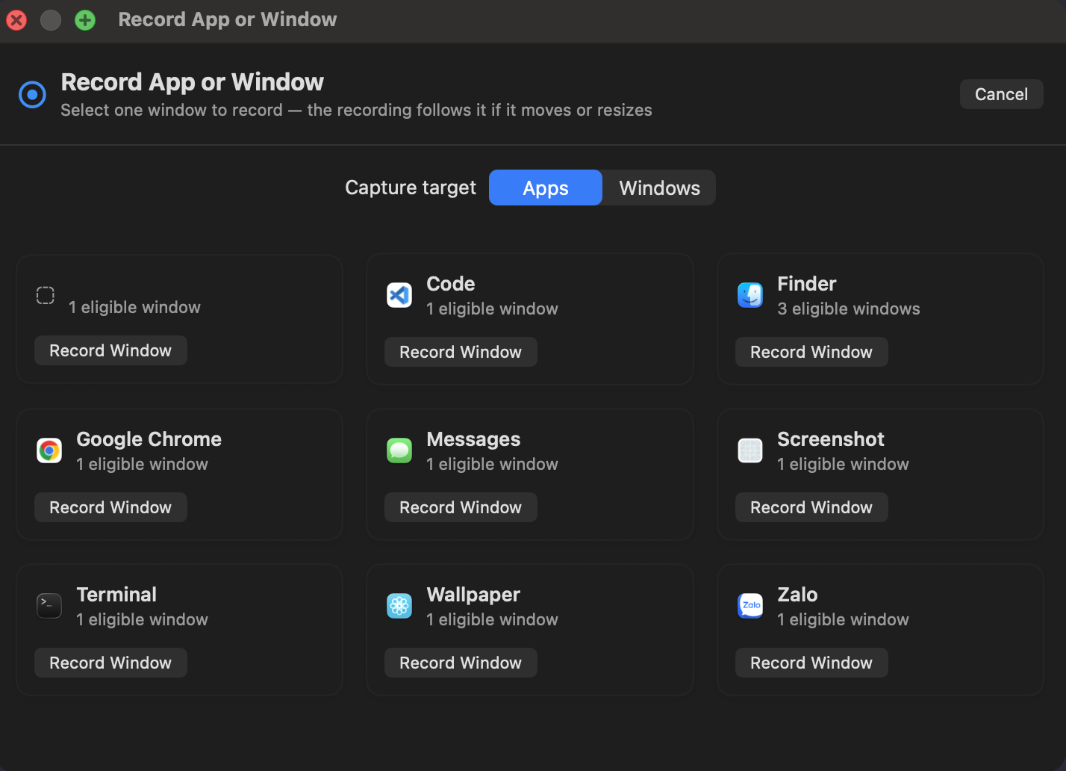The image size is (1066, 771).
Task: Record Window for the Code app
Action: [461, 352]
